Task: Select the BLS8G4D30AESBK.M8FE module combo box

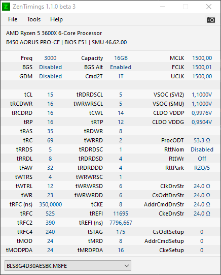Action: point(68,266)
